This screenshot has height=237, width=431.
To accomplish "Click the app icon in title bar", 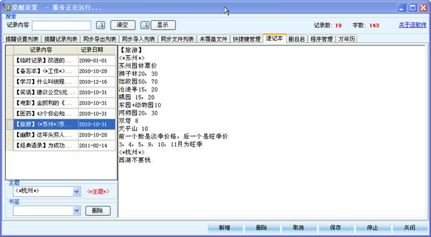I will [6, 7].
